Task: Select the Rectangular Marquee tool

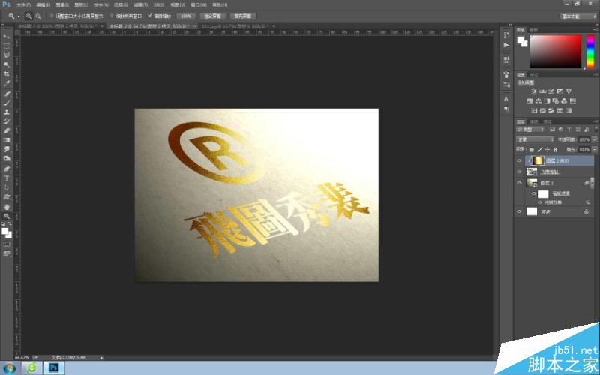Action: pyautogui.click(x=7, y=46)
